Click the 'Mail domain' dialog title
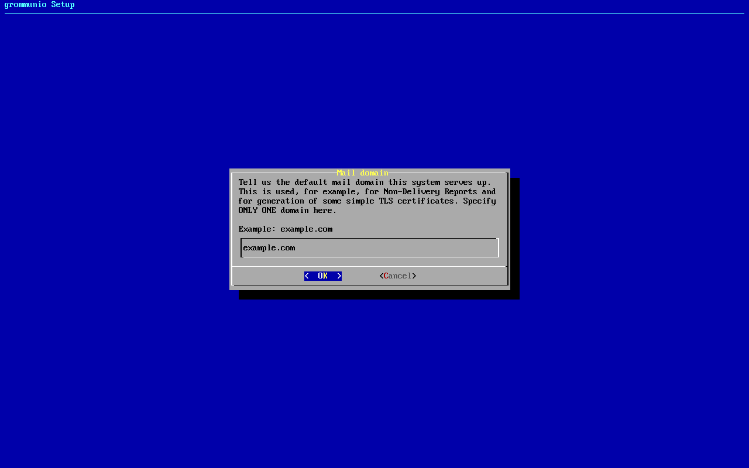The height and width of the screenshot is (468, 749). (x=363, y=173)
